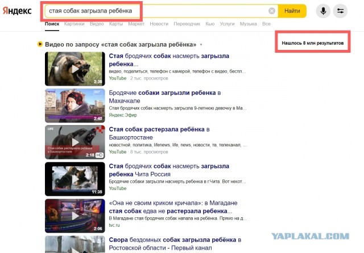Open the Музыка tab
Image resolution: width=364 pixels, height=253 pixels.
point(248,24)
